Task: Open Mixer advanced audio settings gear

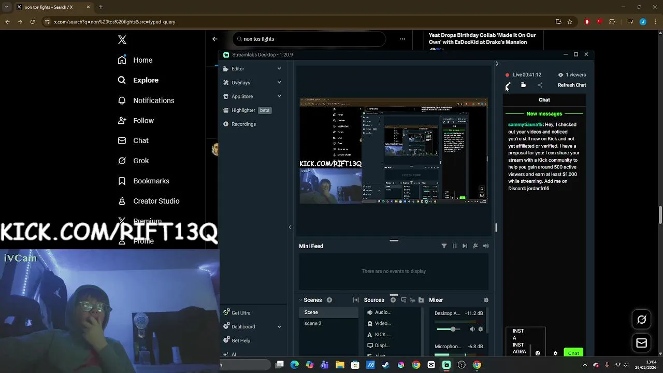Action: pos(486,300)
